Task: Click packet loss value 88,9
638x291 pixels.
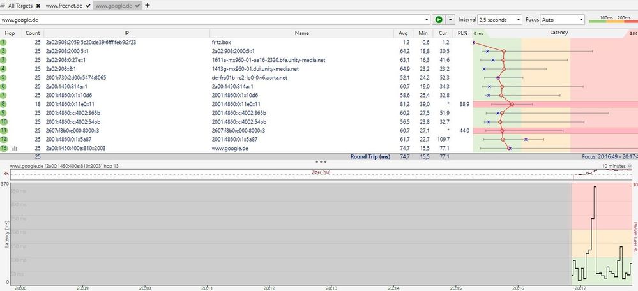Action: (x=464, y=104)
